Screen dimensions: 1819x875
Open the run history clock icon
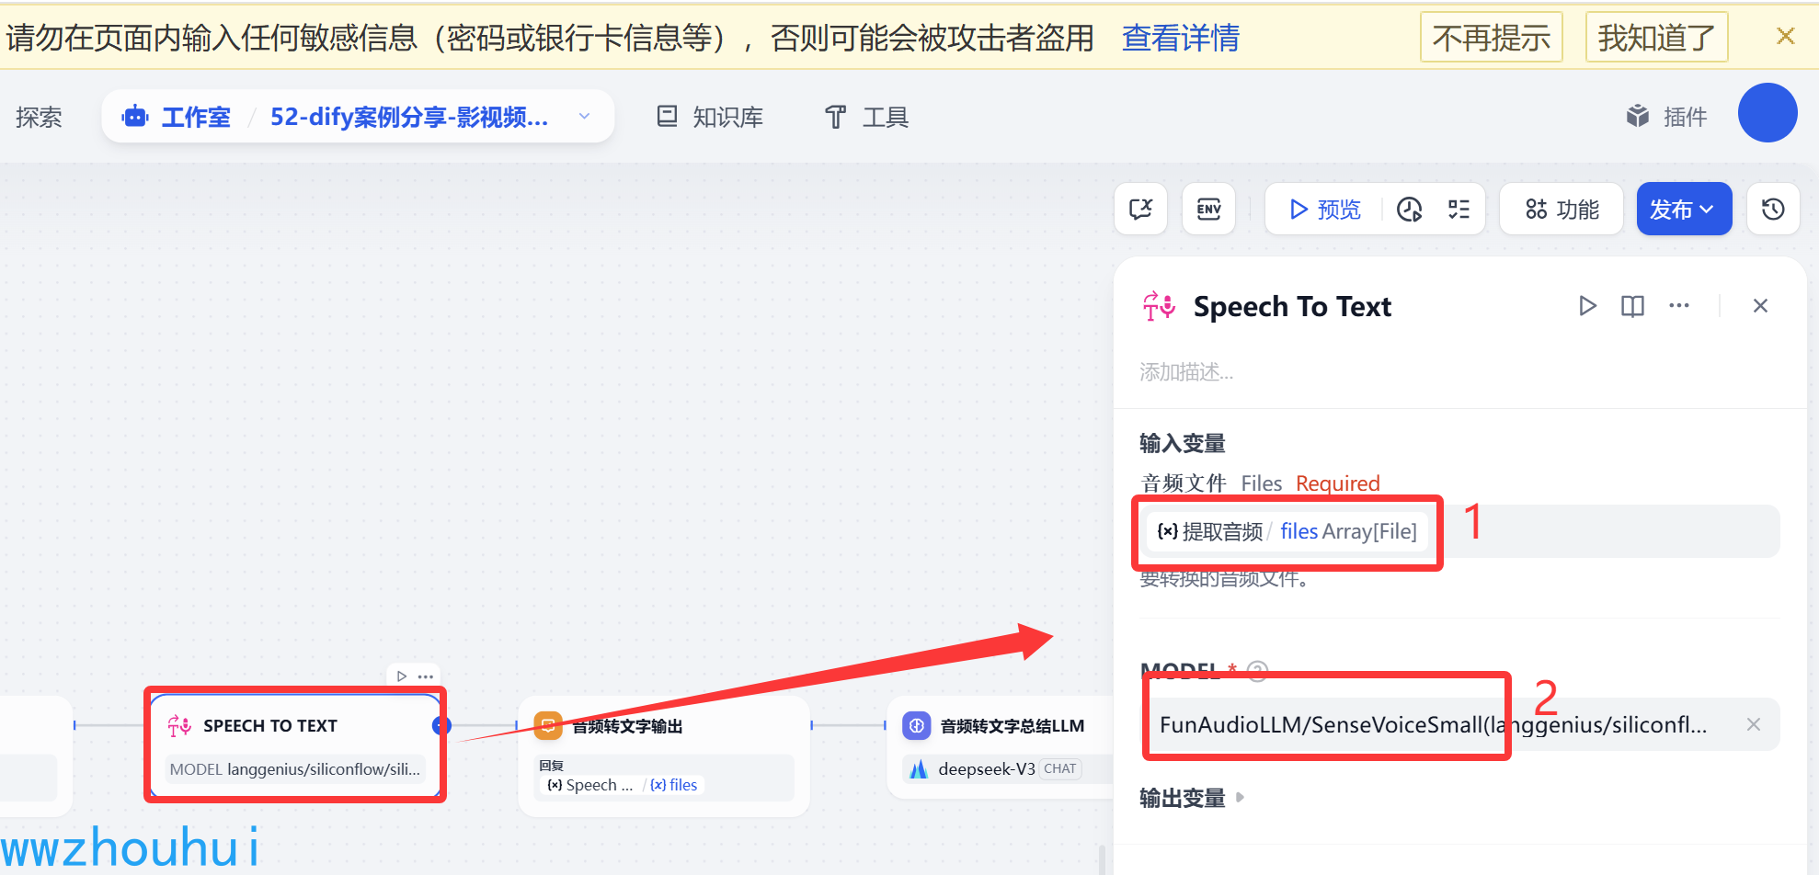pyautogui.click(x=1410, y=210)
